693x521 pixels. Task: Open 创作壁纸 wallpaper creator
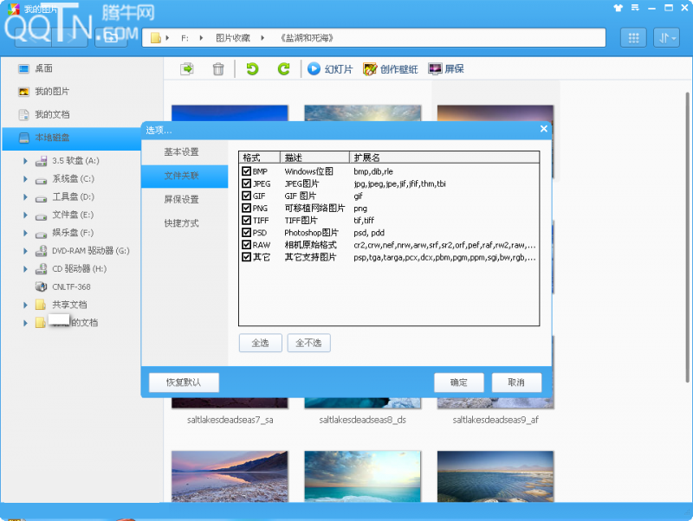click(x=390, y=69)
